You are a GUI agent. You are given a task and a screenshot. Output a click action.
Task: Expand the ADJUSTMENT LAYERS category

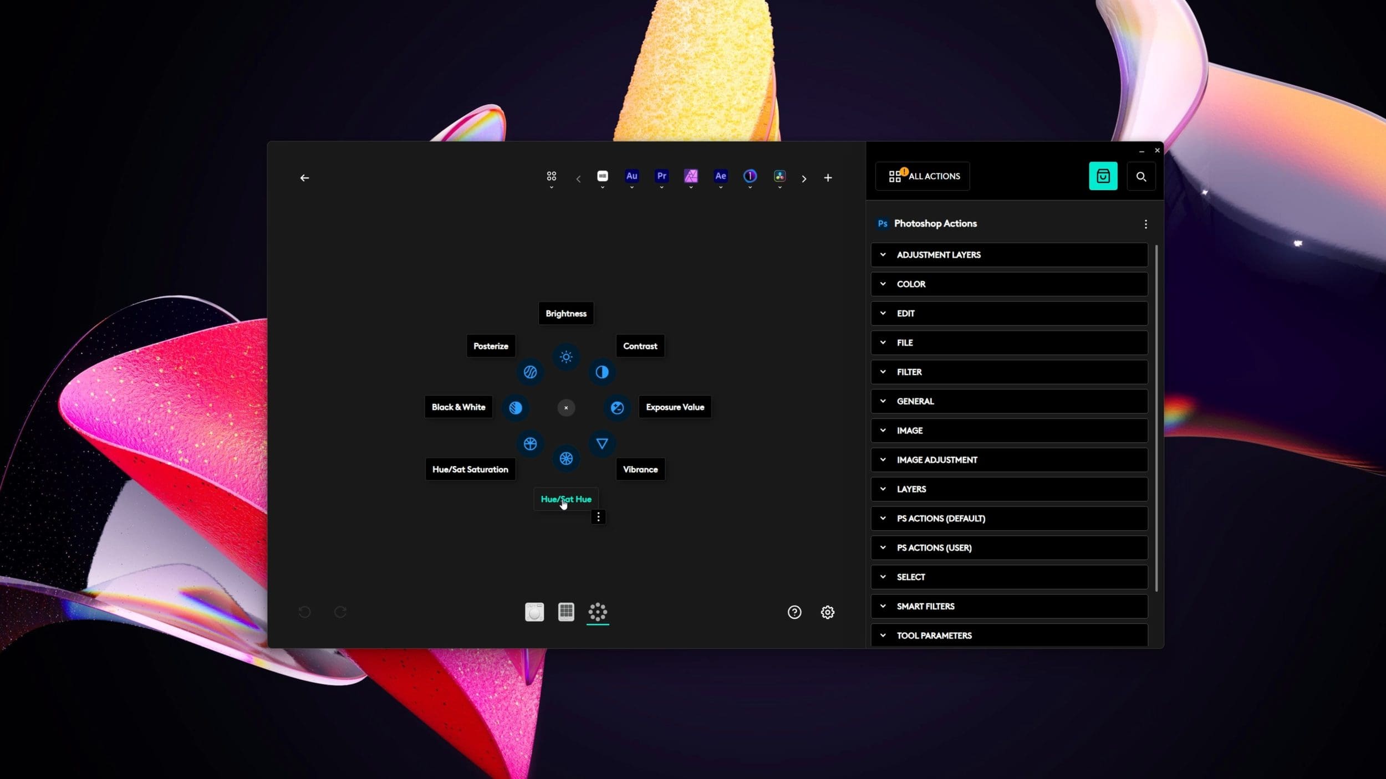coord(1009,255)
